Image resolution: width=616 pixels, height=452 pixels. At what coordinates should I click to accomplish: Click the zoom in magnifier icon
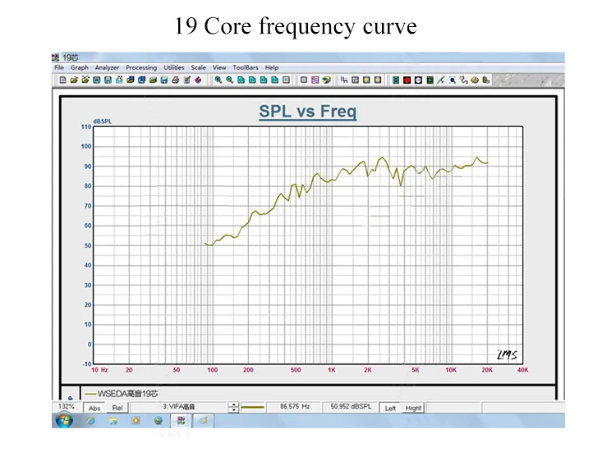pyautogui.click(x=218, y=80)
